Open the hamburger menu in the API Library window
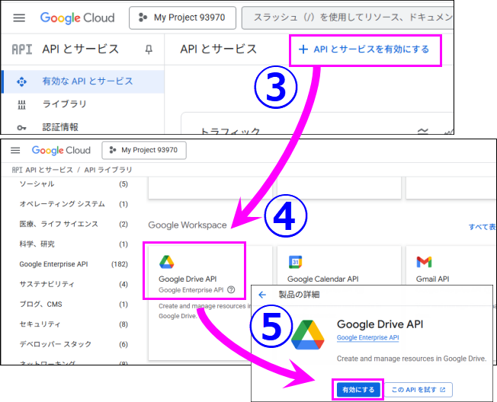The image size is (497, 402). 15,150
